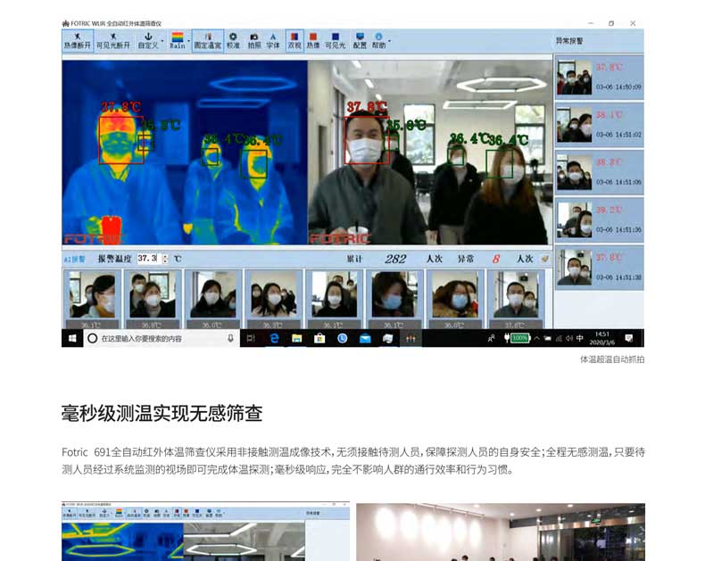Switch to 双视 dual view mode
The image size is (705, 561).
pos(294,39)
